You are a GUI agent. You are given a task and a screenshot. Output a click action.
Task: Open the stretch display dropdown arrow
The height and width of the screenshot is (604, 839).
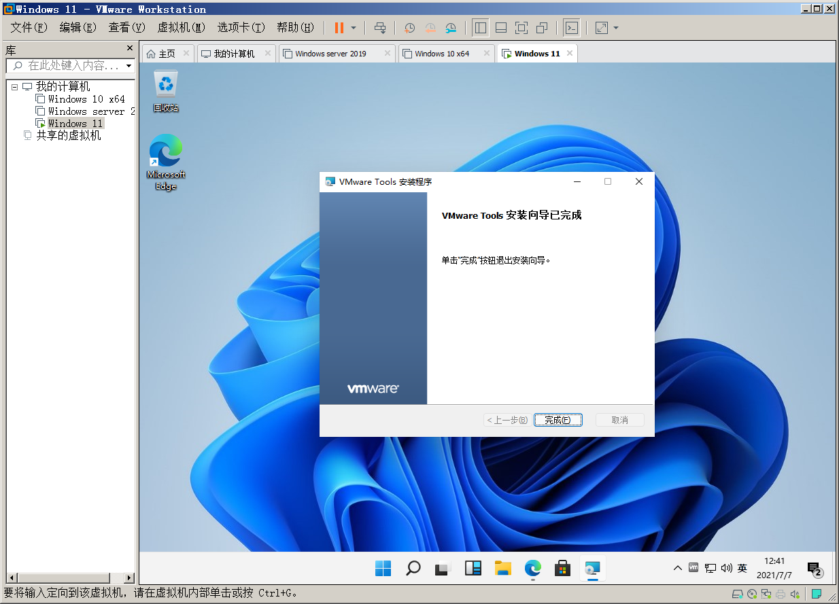point(616,28)
